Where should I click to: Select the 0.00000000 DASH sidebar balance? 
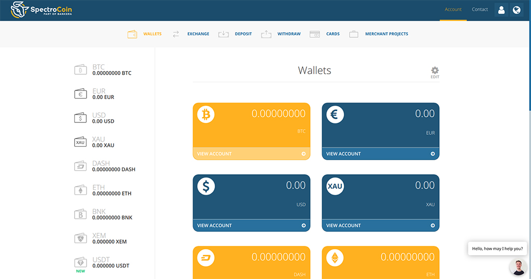pyautogui.click(x=114, y=169)
